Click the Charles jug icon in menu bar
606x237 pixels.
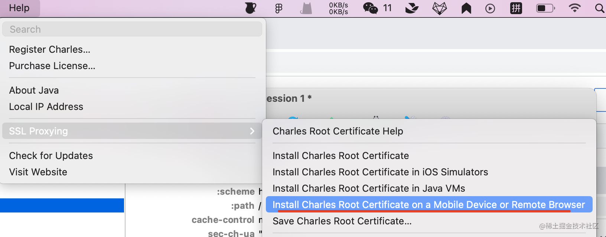[251, 8]
